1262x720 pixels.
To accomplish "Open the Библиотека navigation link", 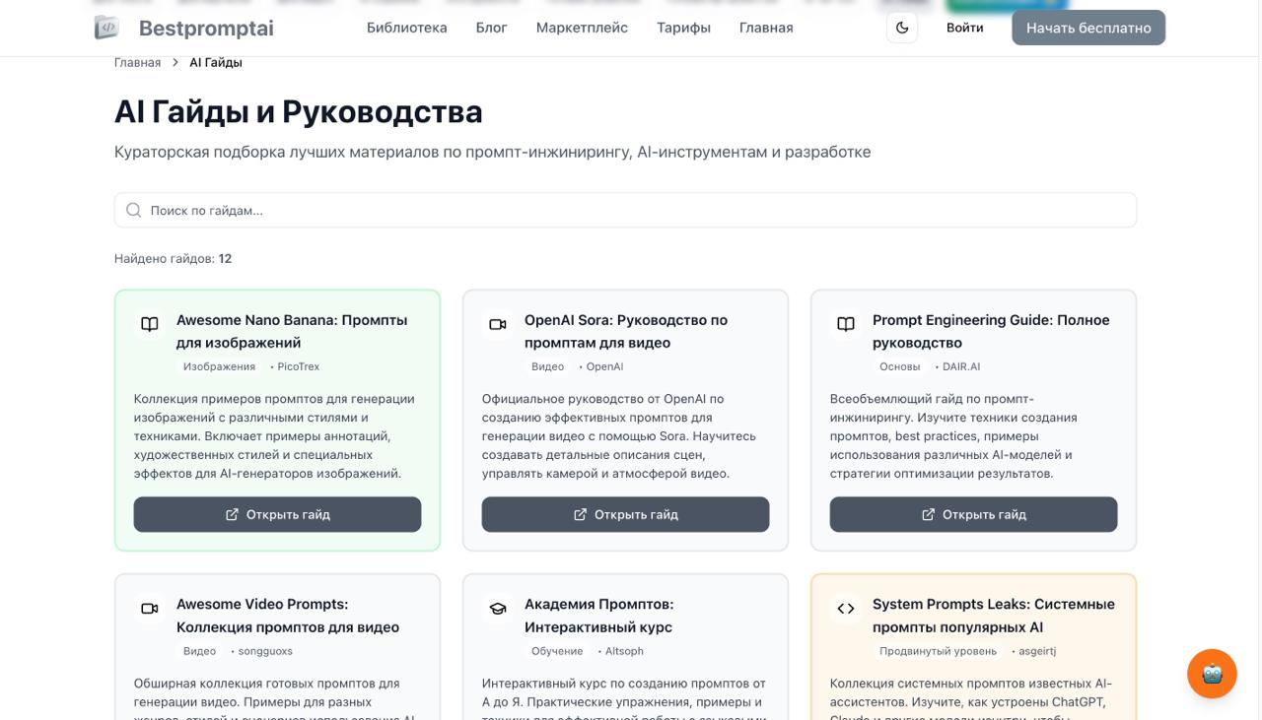I will pyautogui.click(x=408, y=28).
